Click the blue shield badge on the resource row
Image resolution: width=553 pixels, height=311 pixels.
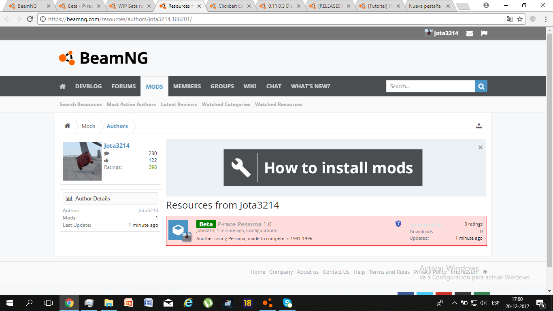tap(398, 224)
